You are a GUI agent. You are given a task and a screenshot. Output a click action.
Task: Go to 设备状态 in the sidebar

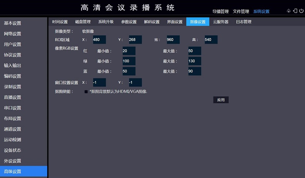13,150
